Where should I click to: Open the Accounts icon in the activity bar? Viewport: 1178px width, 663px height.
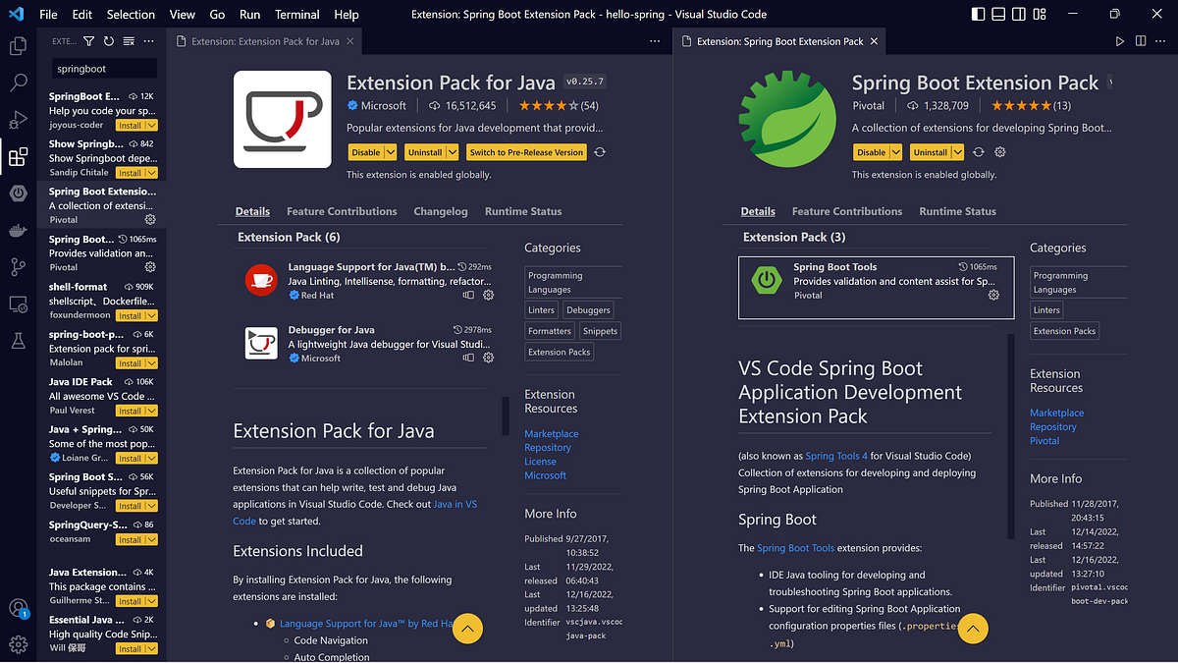pos(18,608)
